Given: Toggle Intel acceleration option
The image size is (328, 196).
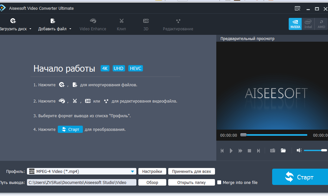Looking at the screenshot, I should (308, 24).
